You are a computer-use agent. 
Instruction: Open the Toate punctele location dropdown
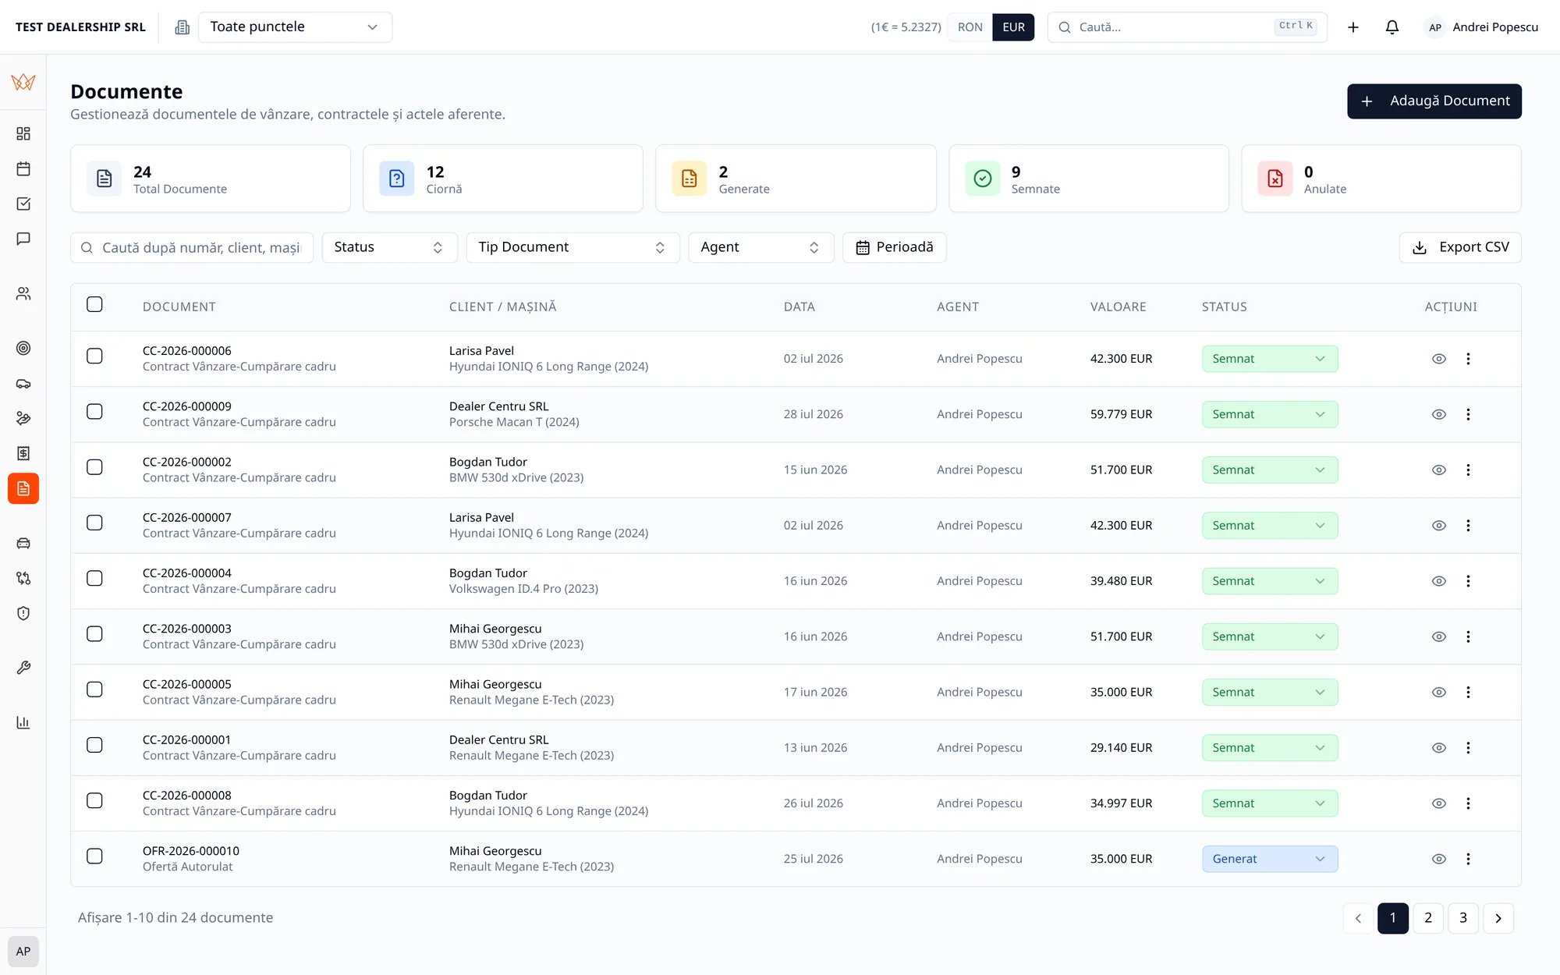click(295, 27)
